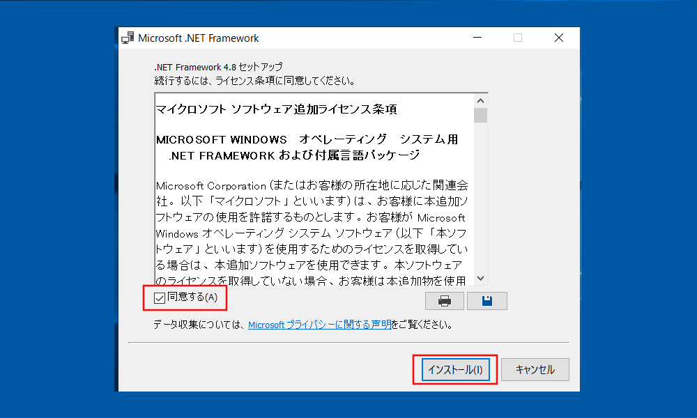Click the 続行するには instruction text
697x418 pixels.
point(255,80)
